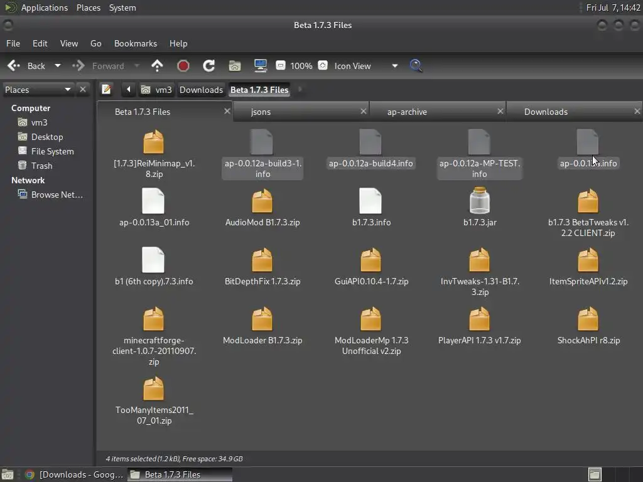Viewport: 643px width, 482px height.
Task: Select ModLoader B1.7.3.zip archive icon
Action: coord(262,319)
